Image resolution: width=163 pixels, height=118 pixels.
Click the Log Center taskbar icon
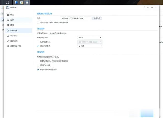click(27, 2)
